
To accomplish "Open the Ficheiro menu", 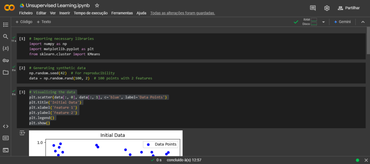I will click(26, 13).
